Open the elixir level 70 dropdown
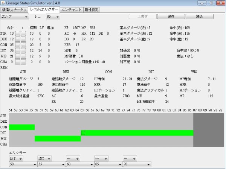 (136, 164)
